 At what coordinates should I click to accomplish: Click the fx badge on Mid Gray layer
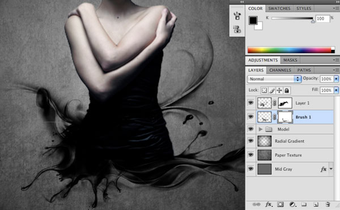[324, 169]
